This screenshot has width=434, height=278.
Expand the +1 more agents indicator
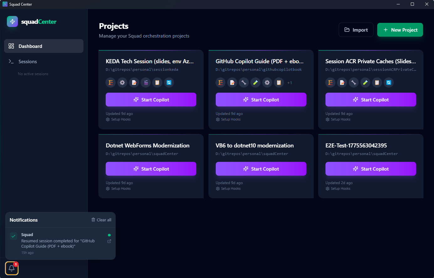289,83
